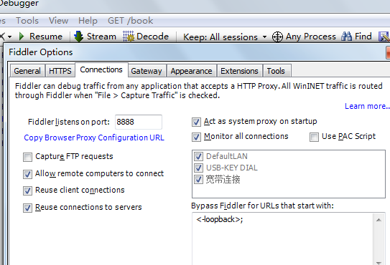This screenshot has height=265, width=390.
Task: Click the Any Process crosshair icon
Action: tap(277, 37)
